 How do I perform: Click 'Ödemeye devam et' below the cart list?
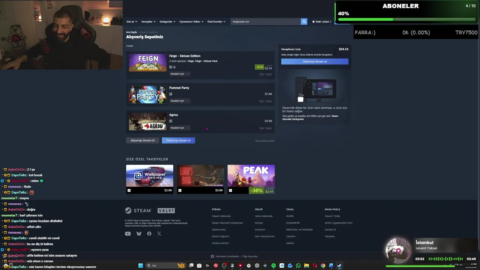click(x=178, y=140)
